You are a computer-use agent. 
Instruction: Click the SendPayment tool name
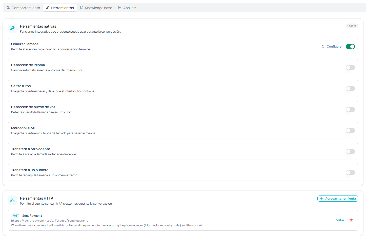pos(32,216)
